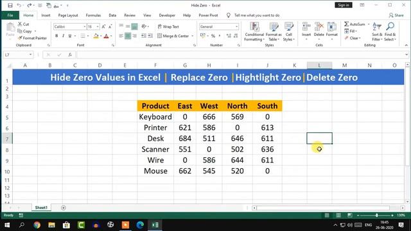This screenshot has height=231, width=411.
Task: Switch to the Insert tab
Action: [46, 15]
